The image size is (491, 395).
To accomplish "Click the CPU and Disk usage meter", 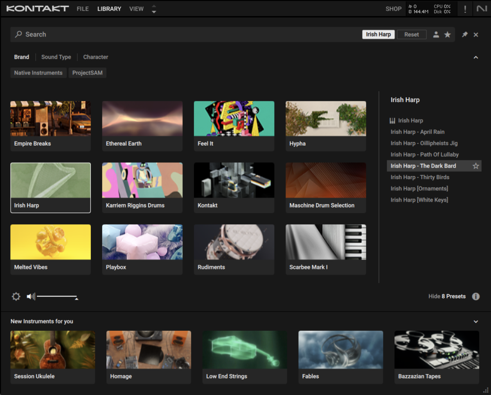I will point(442,9).
